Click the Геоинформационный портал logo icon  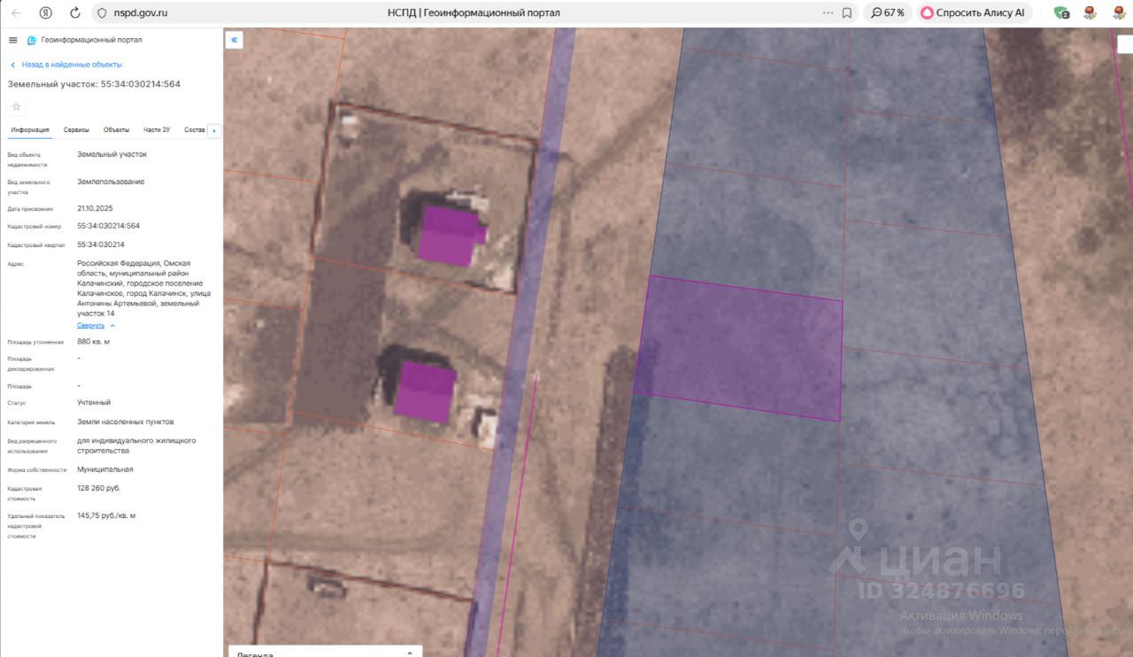32,40
